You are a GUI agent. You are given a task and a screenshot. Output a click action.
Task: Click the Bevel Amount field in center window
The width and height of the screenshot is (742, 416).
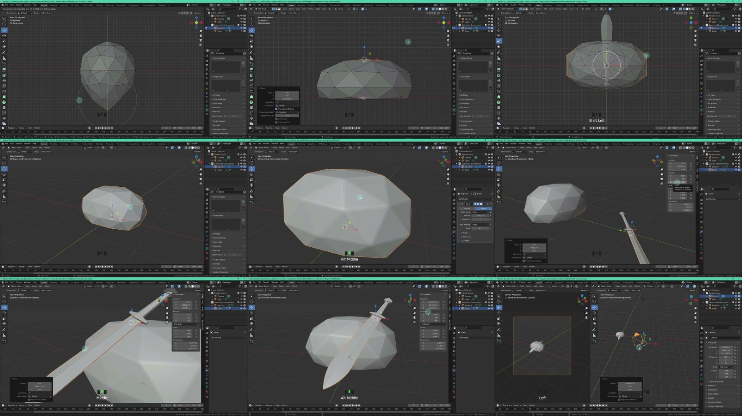(x=481, y=216)
